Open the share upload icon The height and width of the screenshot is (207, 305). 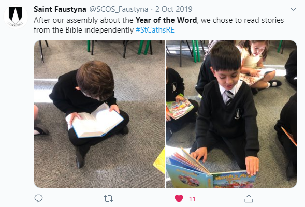pyautogui.click(x=249, y=198)
